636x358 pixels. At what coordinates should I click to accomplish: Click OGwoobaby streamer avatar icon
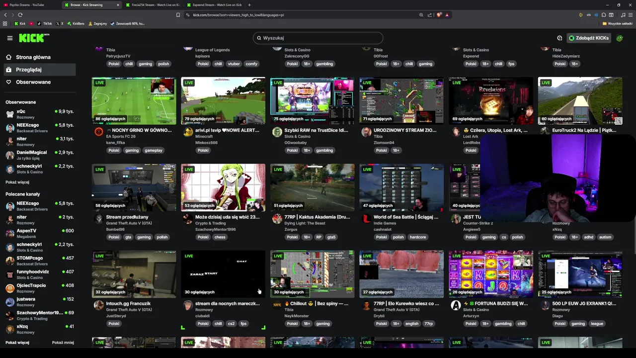tap(277, 132)
